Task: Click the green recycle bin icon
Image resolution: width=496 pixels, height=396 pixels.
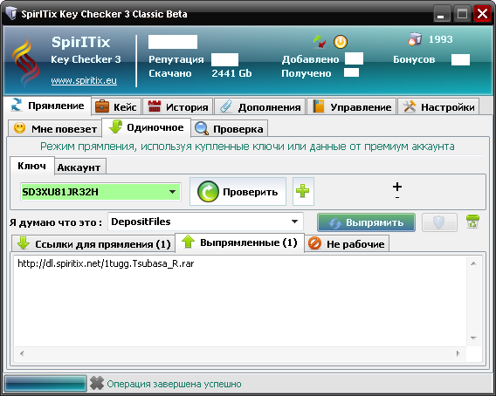Action: (472, 222)
